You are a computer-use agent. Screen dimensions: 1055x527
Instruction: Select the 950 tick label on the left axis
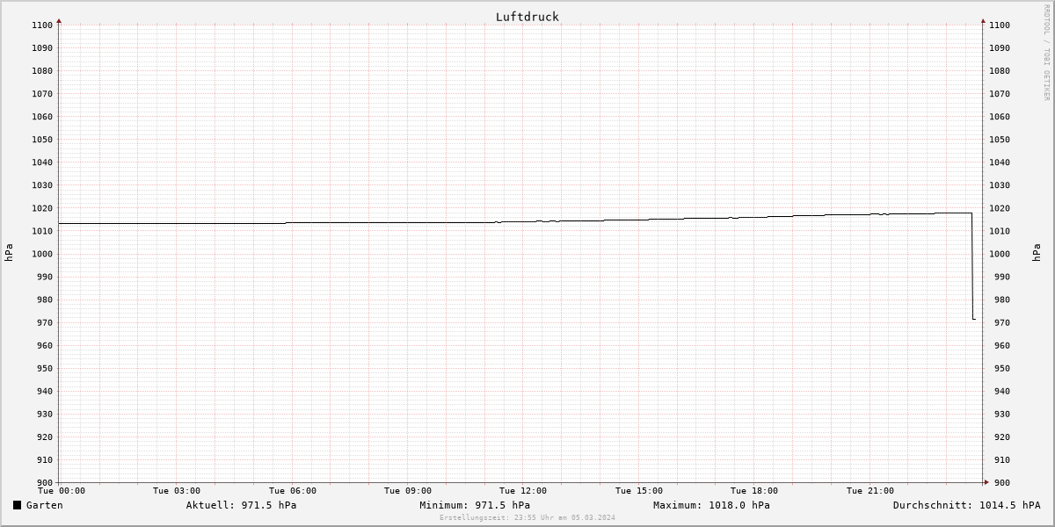tap(45, 368)
